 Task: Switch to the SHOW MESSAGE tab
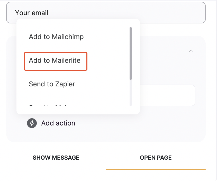coord(56,158)
